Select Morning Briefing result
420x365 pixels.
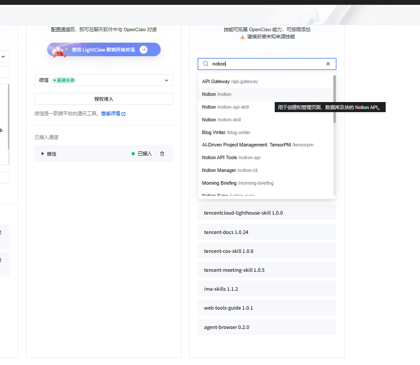265,183
